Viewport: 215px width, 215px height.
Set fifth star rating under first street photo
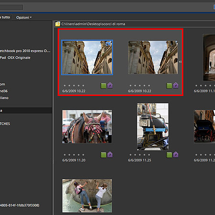point(83,86)
